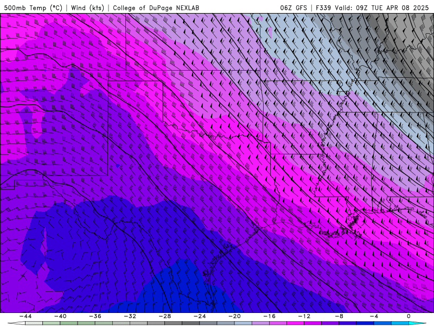
Task: Click the -16 colorbar label
Action: pos(269,316)
